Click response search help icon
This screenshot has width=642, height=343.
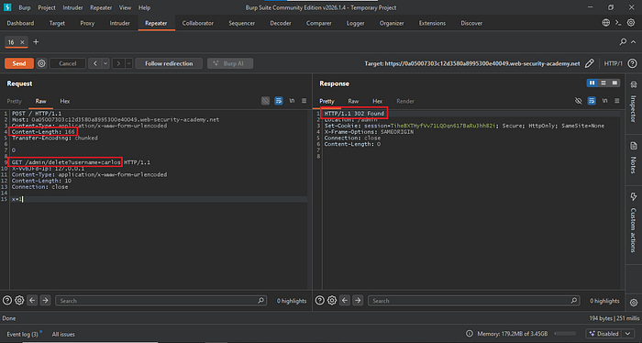pos(320,301)
